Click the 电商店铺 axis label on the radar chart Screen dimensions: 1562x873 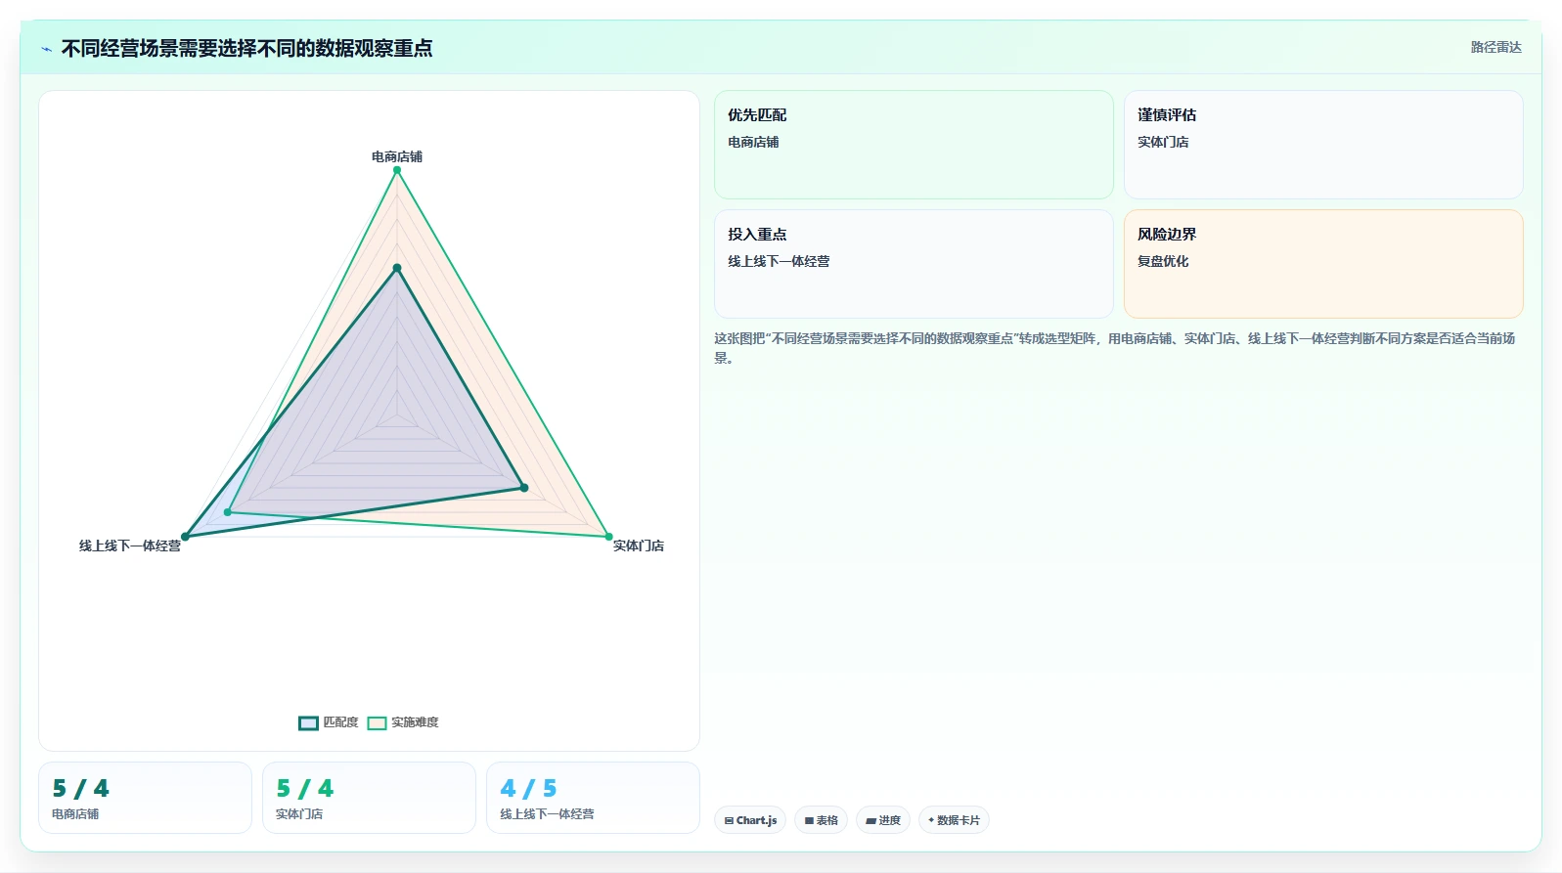pos(397,156)
